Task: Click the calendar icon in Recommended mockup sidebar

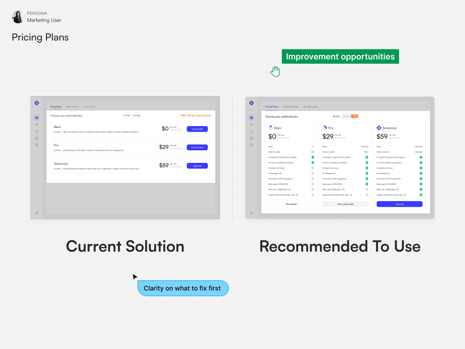Action: [252, 145]
